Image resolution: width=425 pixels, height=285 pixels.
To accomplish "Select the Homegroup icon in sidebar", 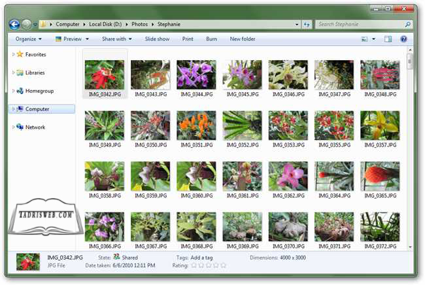I will point(20,91).
